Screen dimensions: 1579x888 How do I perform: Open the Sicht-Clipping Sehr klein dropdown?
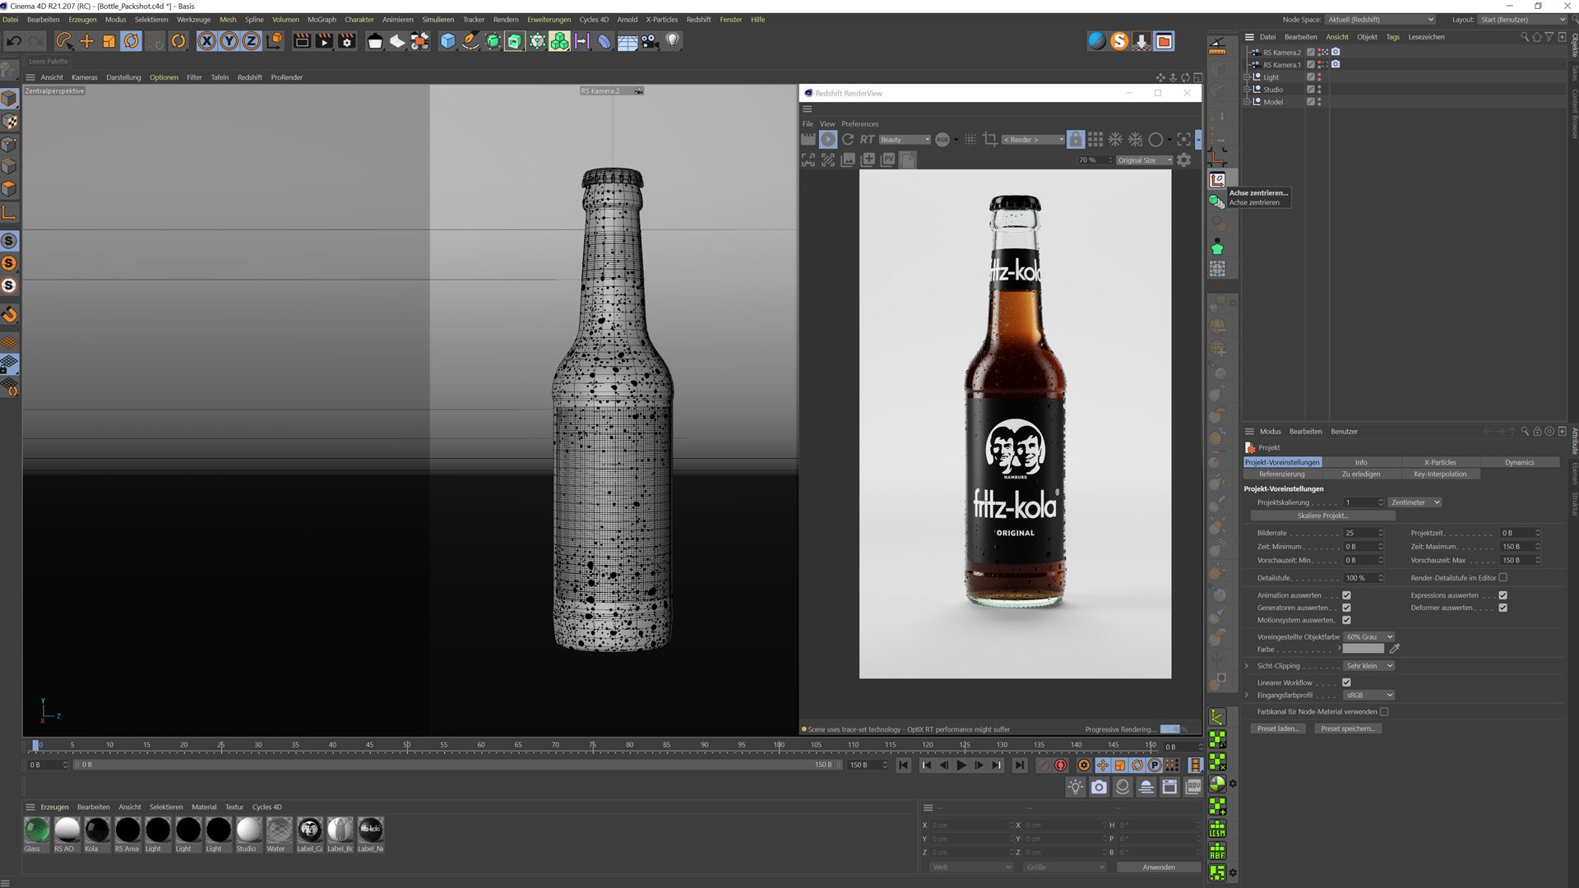pyautogui.click(x=1368, y=666)
